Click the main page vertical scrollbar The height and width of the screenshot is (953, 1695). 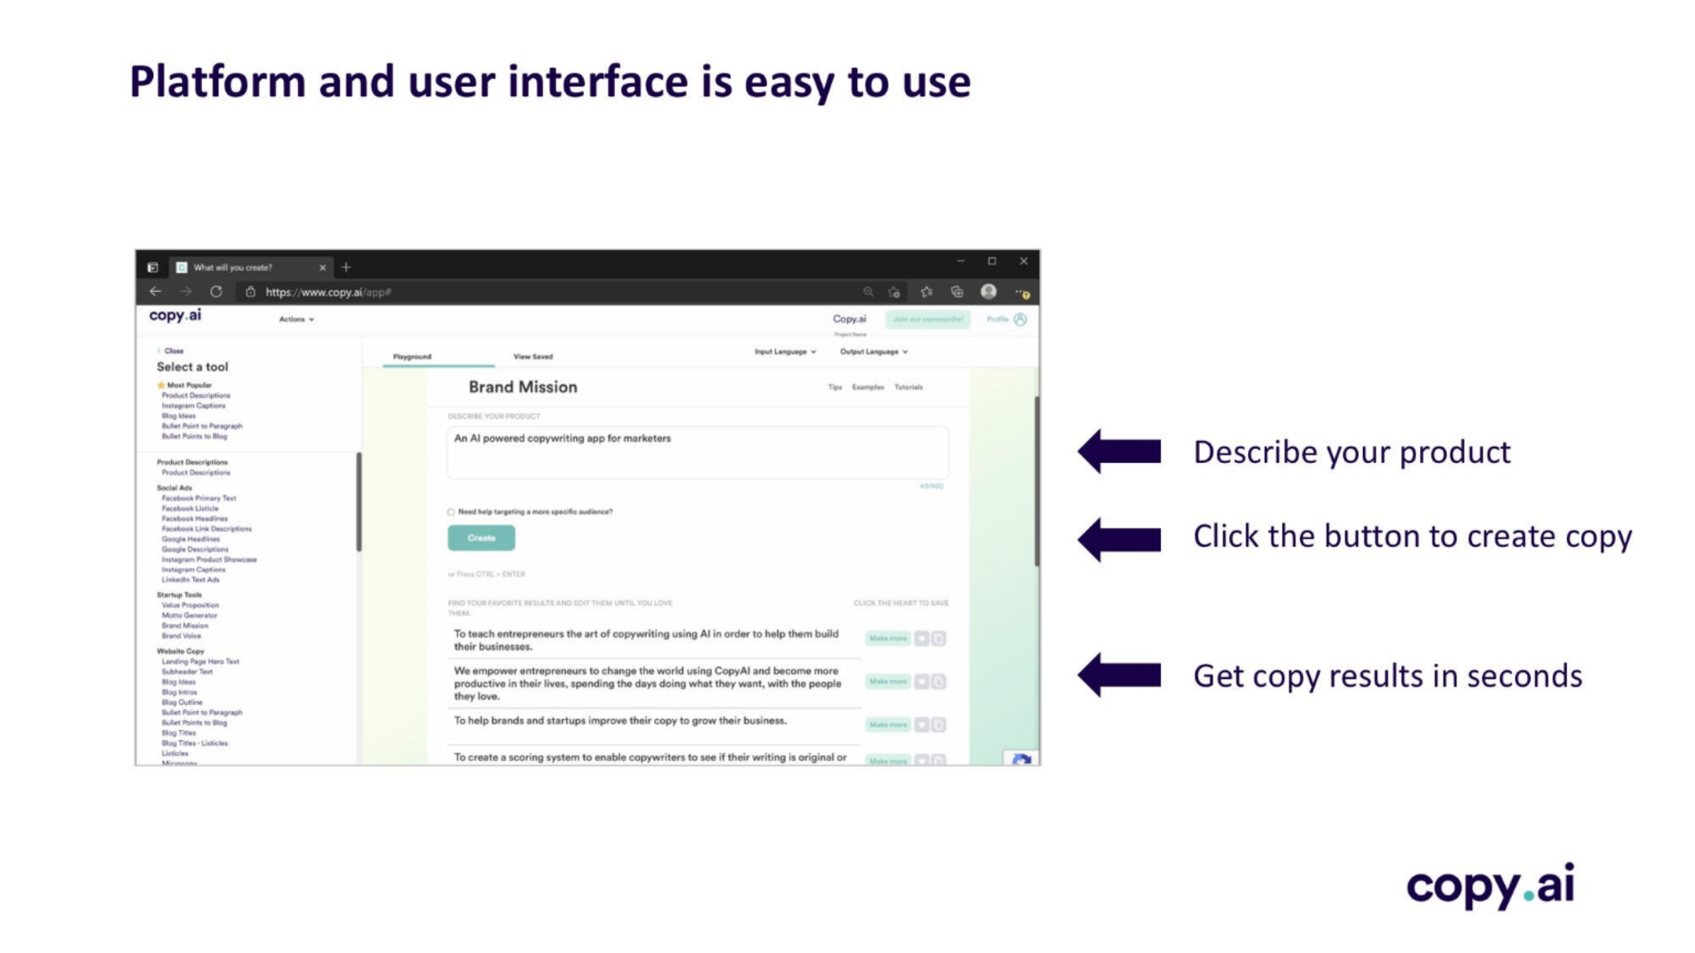click(1037, 480)
